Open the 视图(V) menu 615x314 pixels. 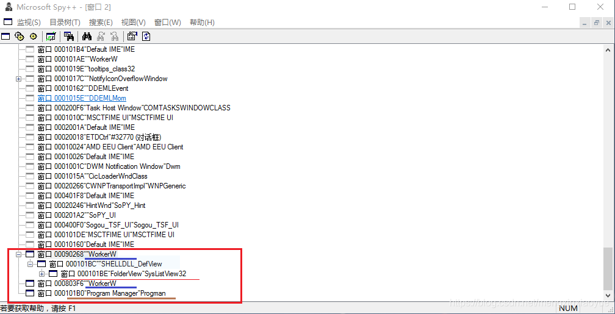click(x=134, y=23)
